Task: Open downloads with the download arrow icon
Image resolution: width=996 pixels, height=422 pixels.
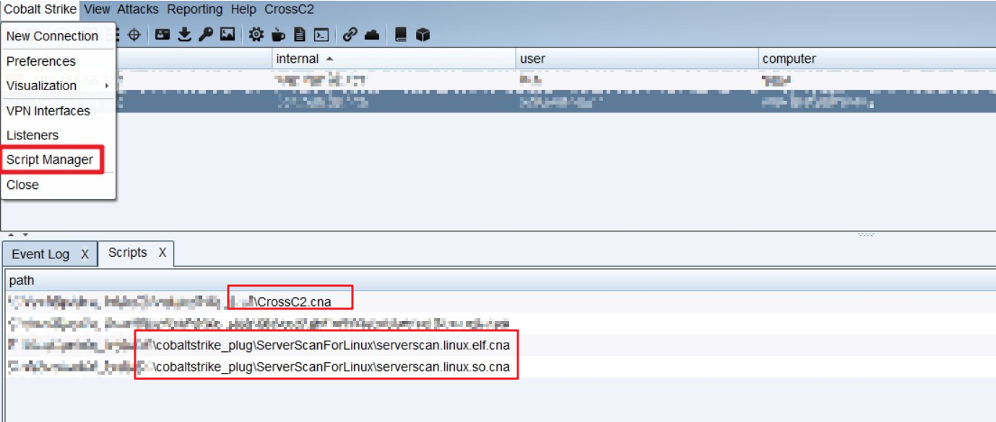Action: click(x=184, y=32)
